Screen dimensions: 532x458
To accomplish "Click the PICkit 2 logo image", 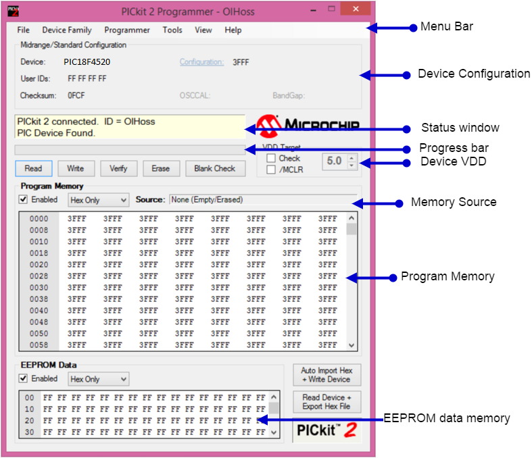I will (327, 430).
